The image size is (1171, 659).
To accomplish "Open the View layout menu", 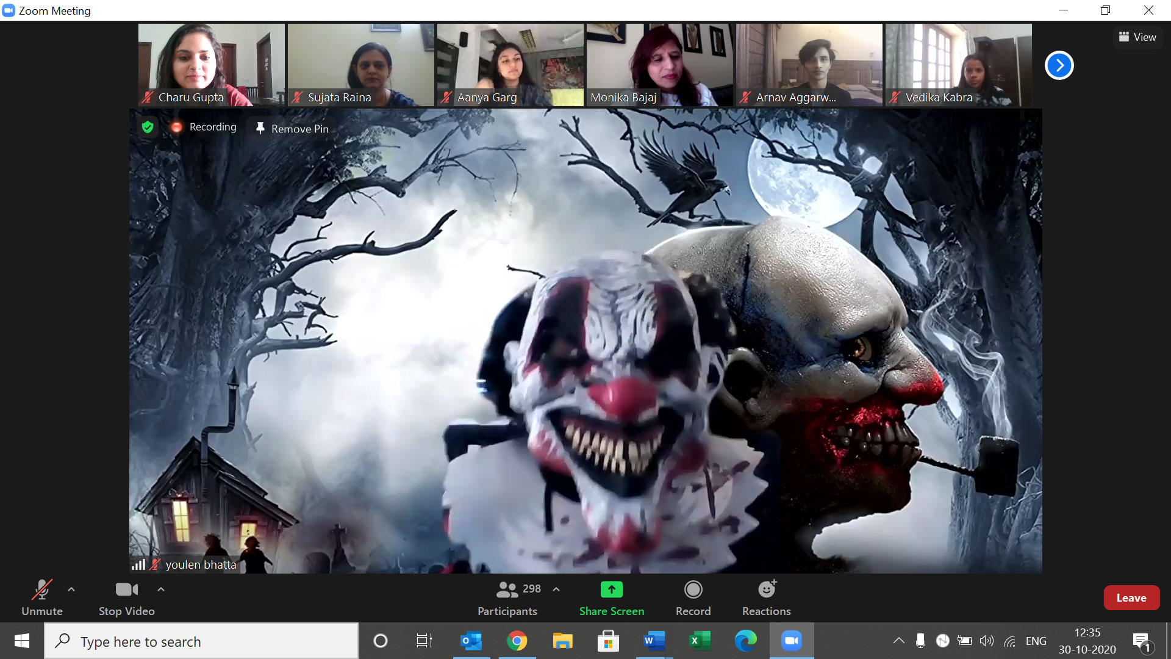I will pyautogui.click(x=1137, y=37).
